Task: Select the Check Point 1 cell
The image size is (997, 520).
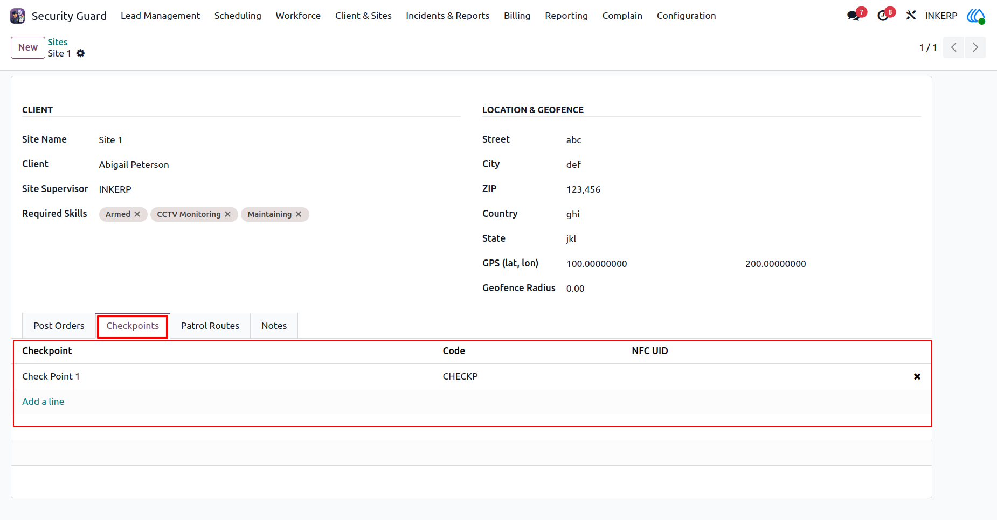Action: point(227,376)
